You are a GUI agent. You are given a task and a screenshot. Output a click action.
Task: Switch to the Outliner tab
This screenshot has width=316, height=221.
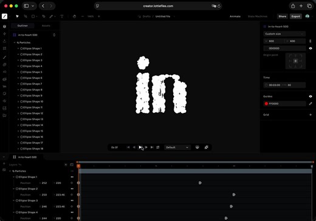coord(22,25)
